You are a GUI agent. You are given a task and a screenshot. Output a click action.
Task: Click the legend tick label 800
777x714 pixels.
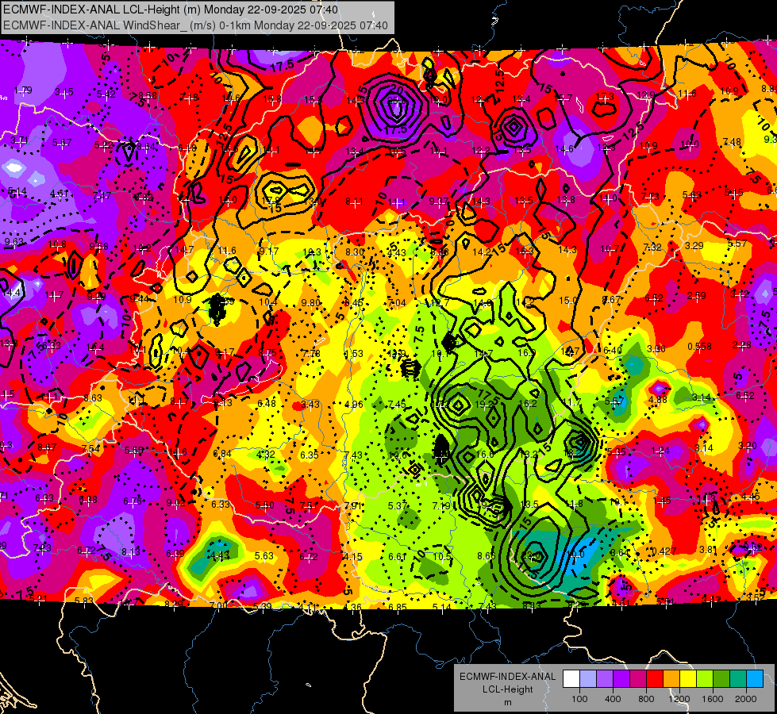[x=646, y=699]
